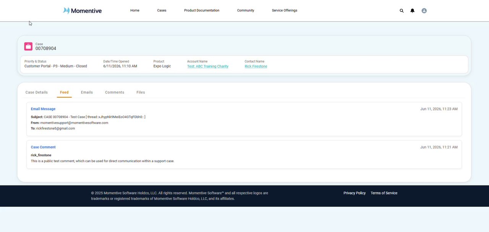
Task: Open the search magnifier icon
Action: click(x=402, y=11)
